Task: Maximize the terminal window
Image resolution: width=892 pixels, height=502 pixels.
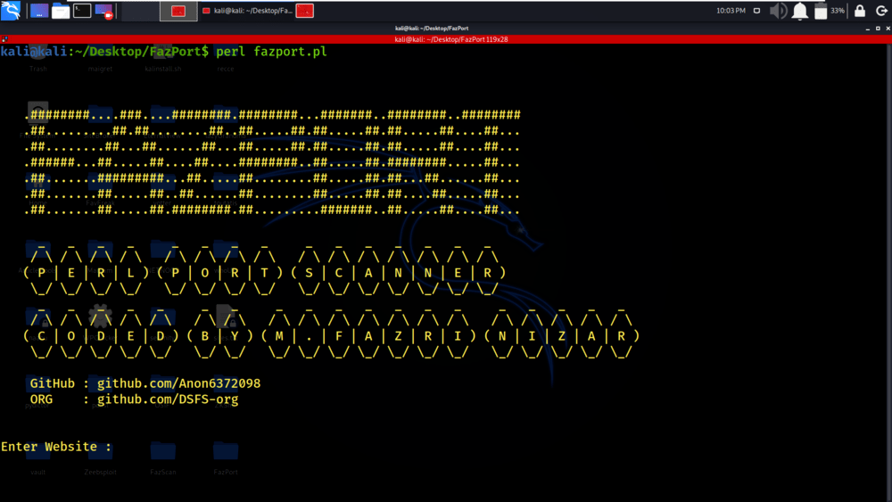Action: point(878,29)
